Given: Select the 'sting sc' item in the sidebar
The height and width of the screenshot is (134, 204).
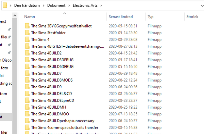Looking at the screenshot, I should [x=6, y=84].
